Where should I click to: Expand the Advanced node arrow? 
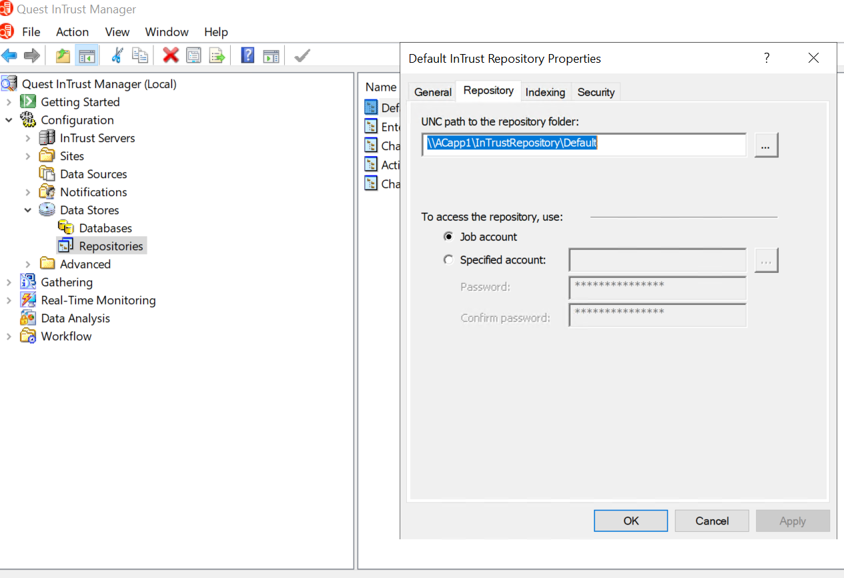[28, 264]
